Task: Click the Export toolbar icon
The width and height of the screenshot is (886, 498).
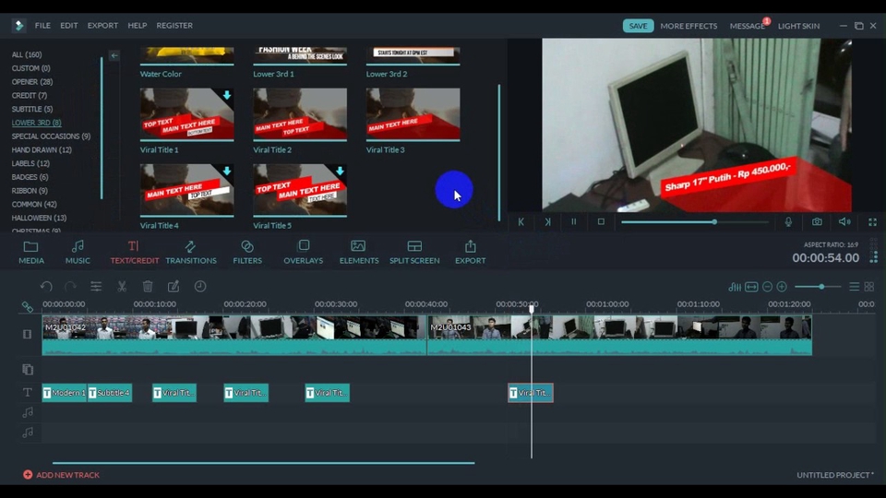Action: point(470,252)
